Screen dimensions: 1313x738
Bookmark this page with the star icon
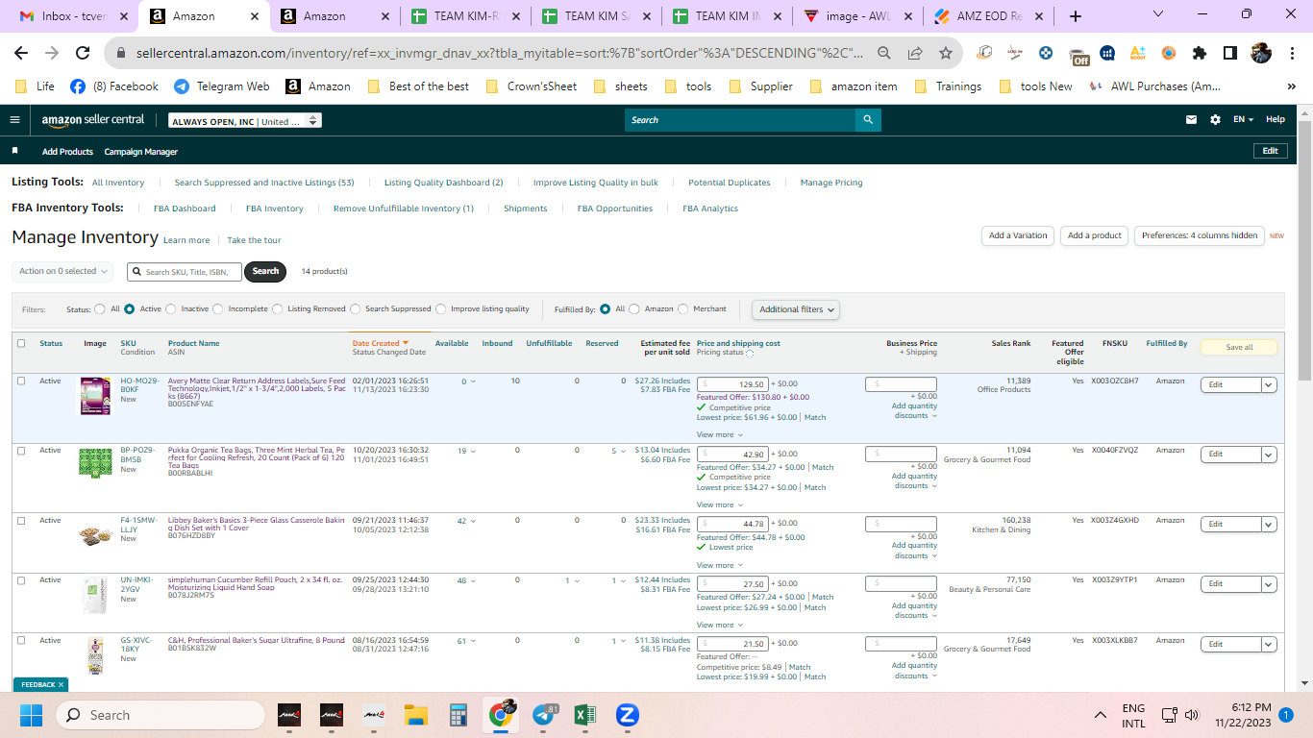click(x=946, y=53)
